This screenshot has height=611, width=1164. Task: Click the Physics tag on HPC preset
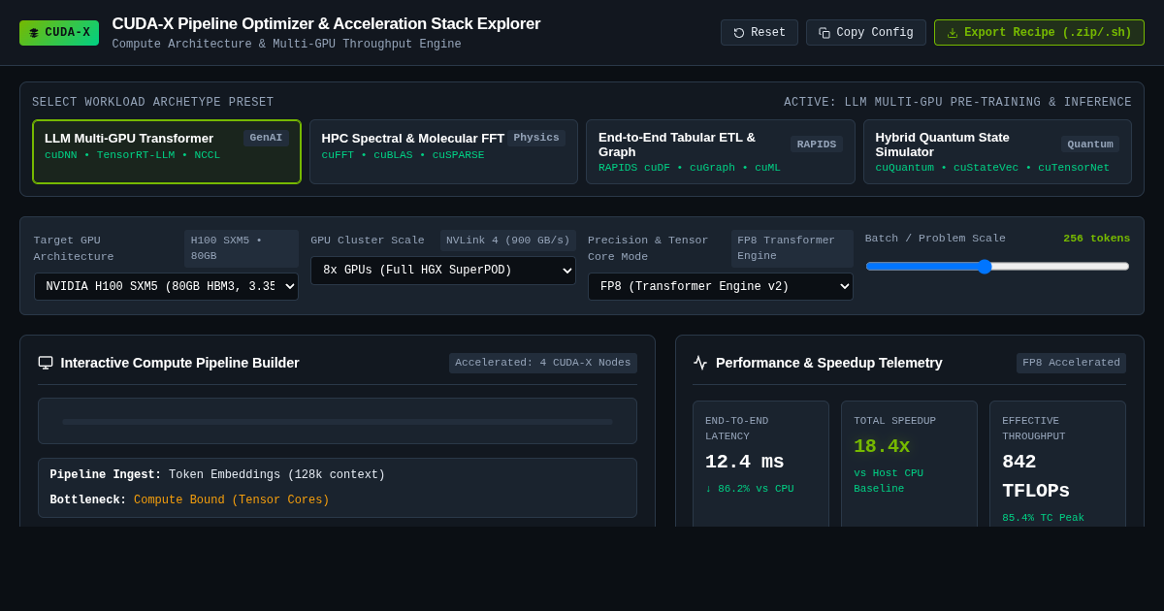coord(536,138)
